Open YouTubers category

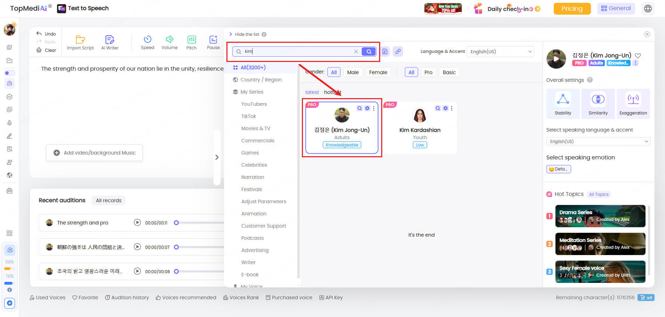point(254,104)
